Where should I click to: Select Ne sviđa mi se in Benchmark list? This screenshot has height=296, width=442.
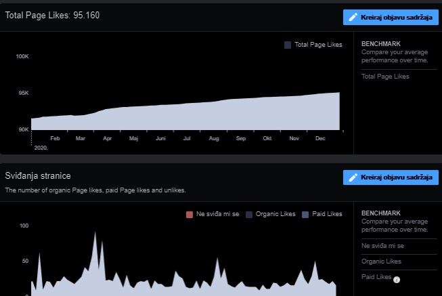tap(382, 246)
